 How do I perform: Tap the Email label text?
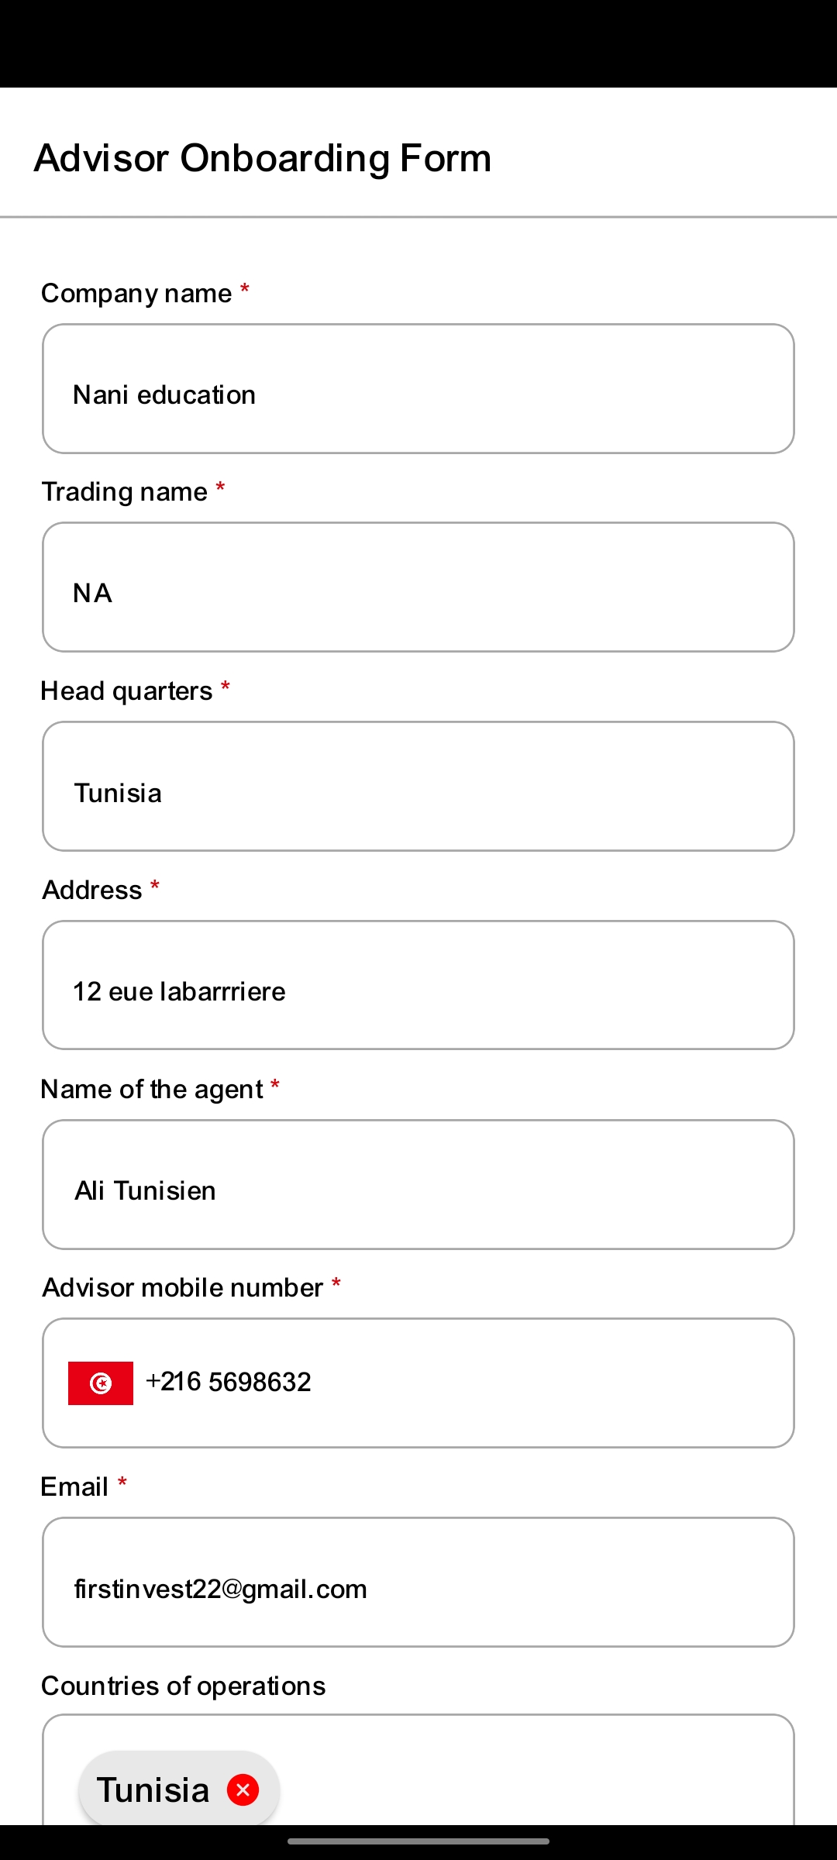point(74,1487)
